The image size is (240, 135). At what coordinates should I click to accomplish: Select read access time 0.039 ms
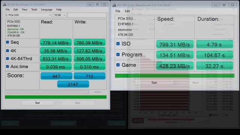click(x=55, y=67)
